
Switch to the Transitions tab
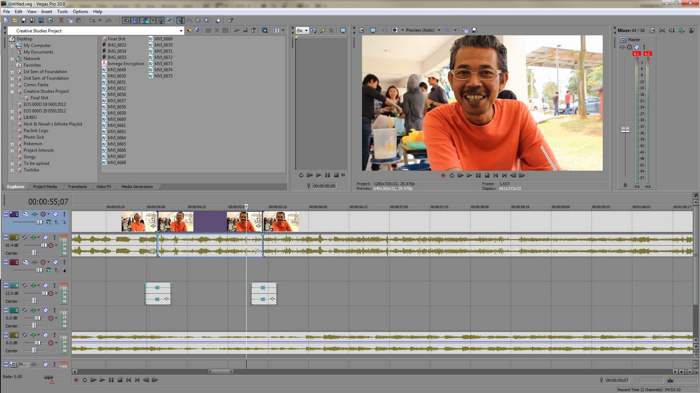click(x=77, y=187)
